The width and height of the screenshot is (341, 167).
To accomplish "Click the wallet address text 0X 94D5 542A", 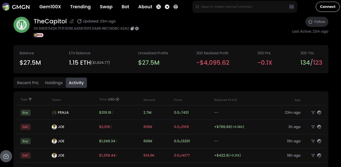I will (81, 28).
